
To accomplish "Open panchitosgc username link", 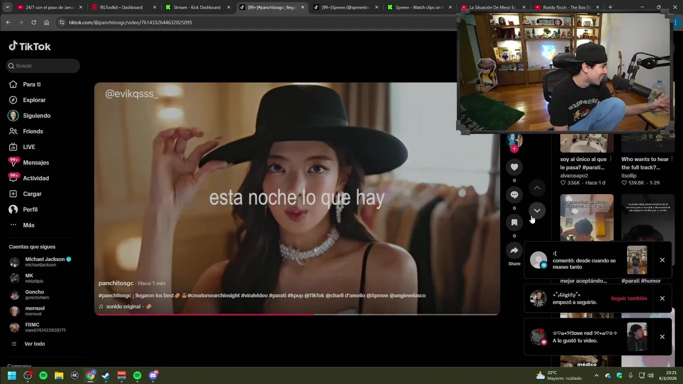I will tap(116, 283).
